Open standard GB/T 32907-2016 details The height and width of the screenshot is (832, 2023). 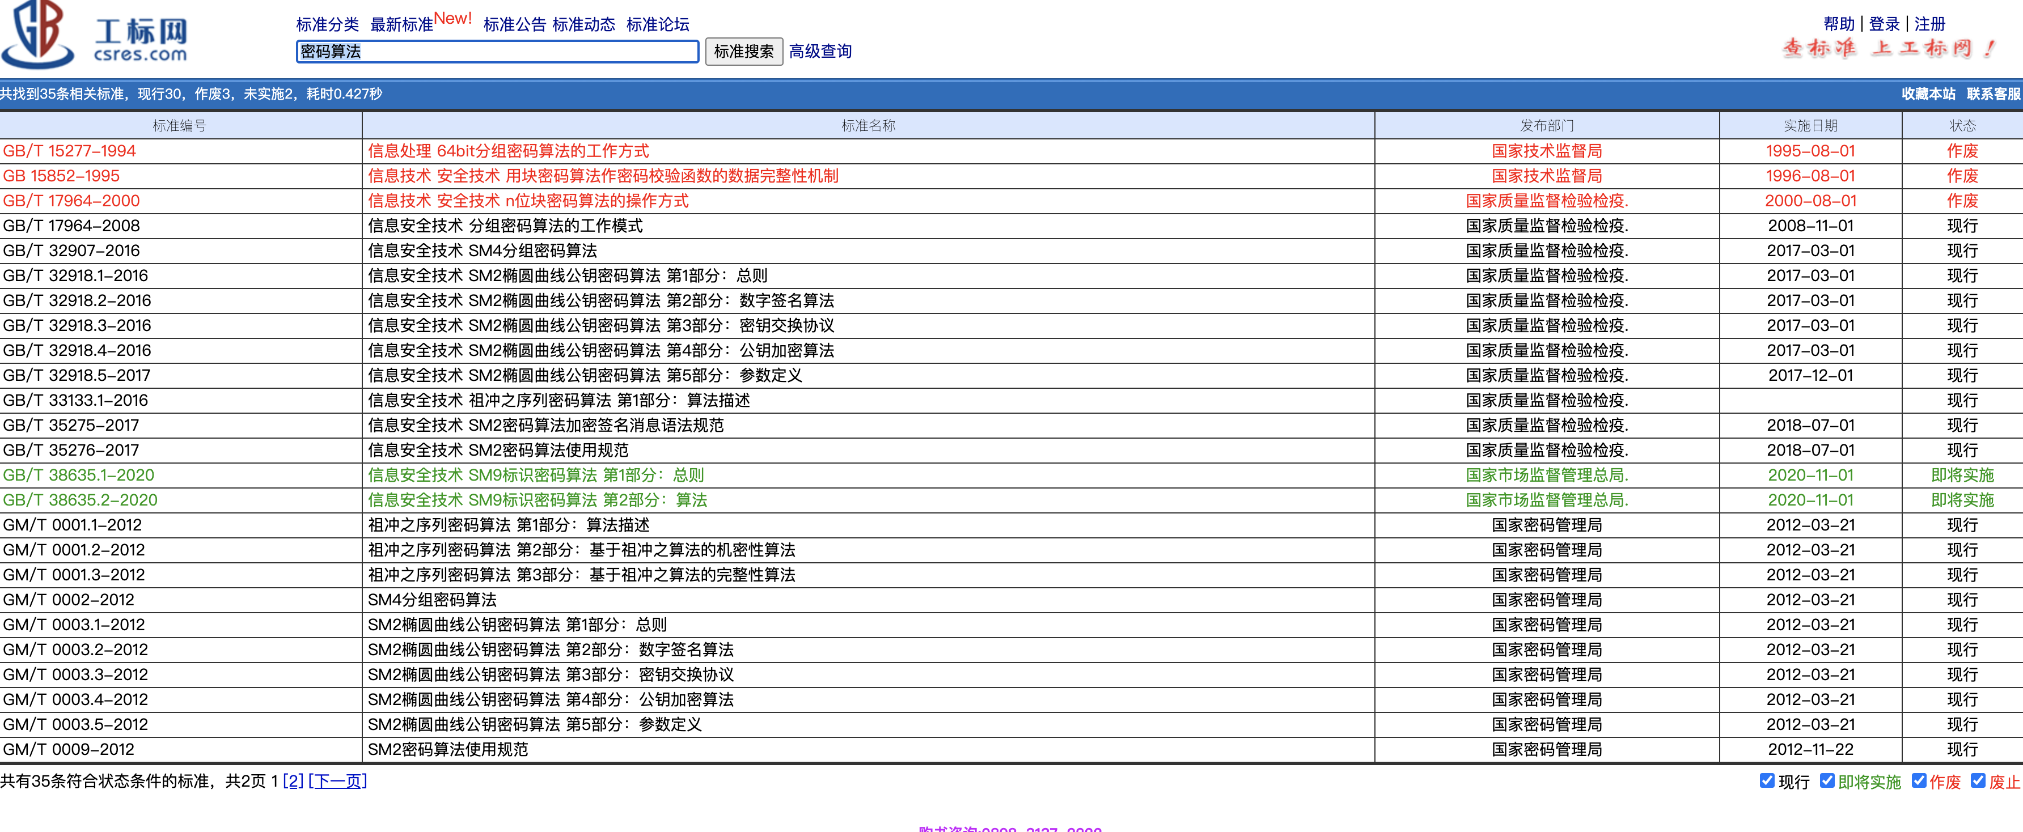click(x=71, y=251)
